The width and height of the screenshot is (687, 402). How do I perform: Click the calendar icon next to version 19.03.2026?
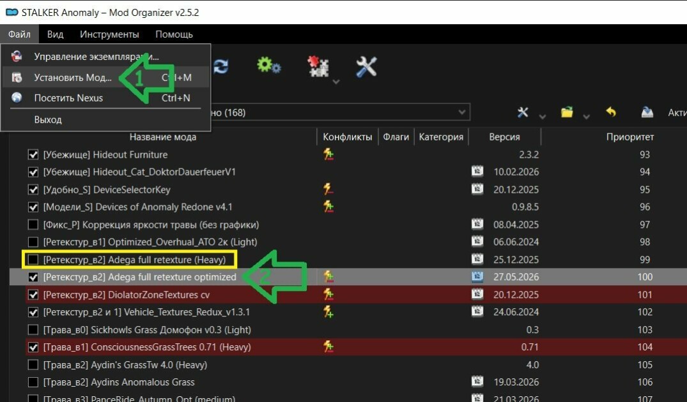[x=477, y=382]
